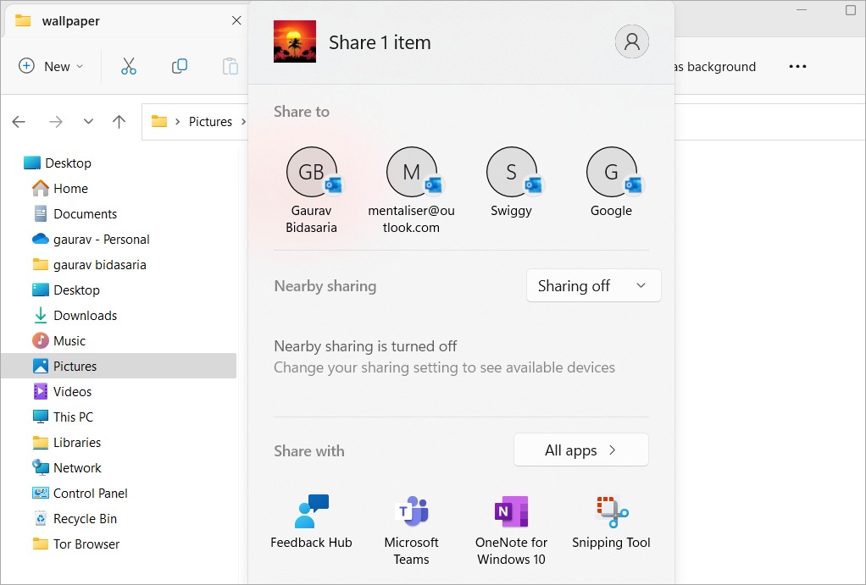This screenshot has height=585, width=866.
Task: Open recent locations chevron dropdown
Action: click(88, 121)
